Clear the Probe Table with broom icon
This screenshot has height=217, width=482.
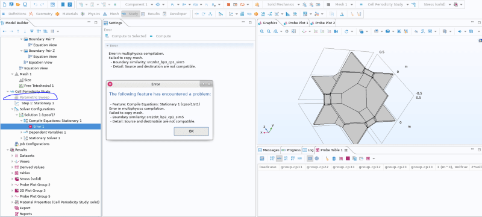[327, 159]
